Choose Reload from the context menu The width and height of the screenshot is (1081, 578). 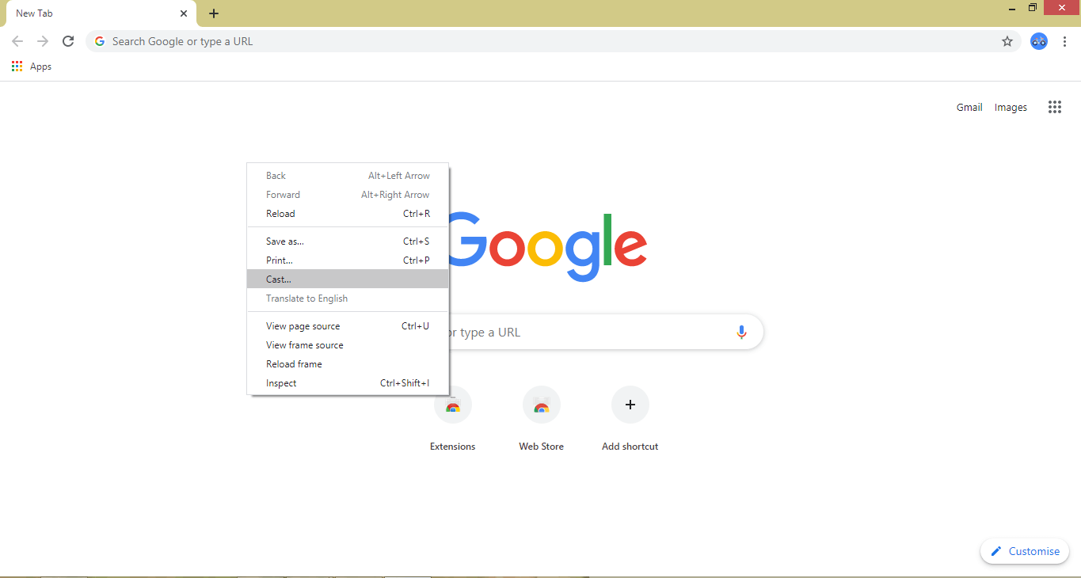click(x=348, y=214)
